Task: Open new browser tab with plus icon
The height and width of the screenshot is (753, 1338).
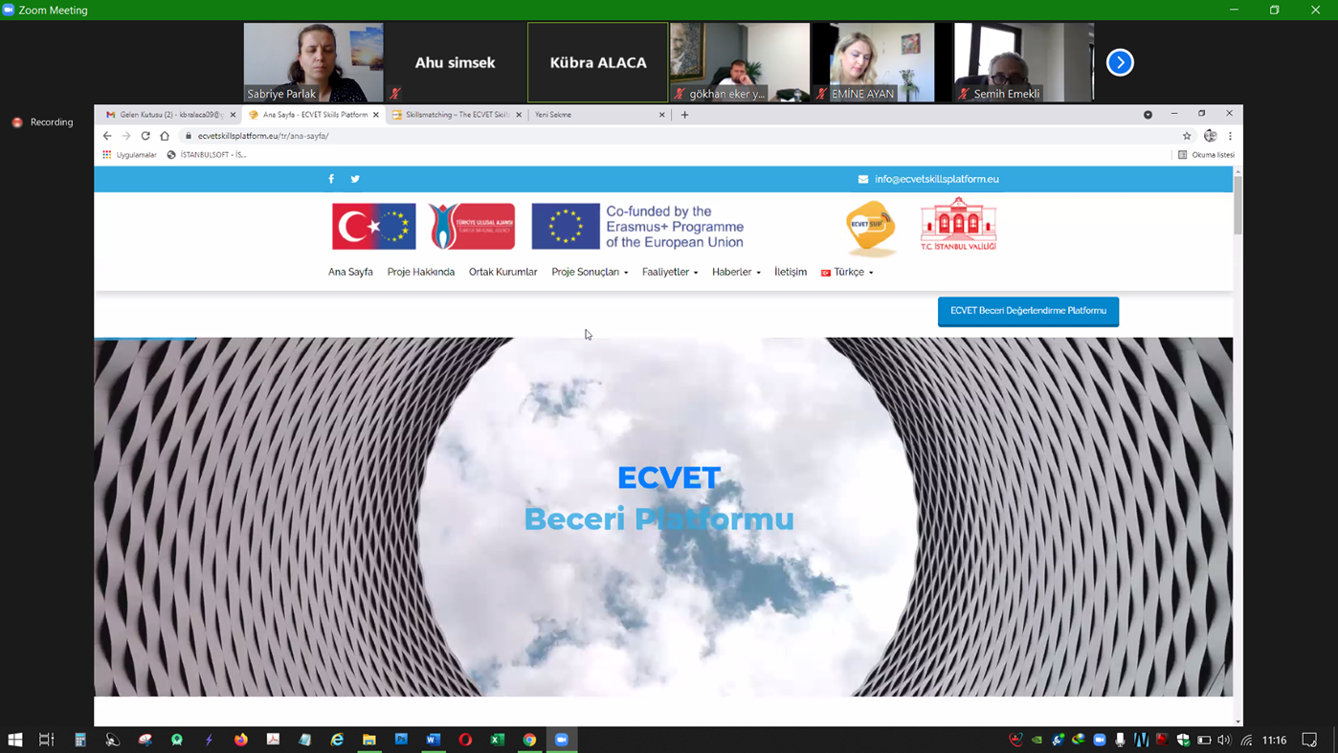Action: pos(684,115)
